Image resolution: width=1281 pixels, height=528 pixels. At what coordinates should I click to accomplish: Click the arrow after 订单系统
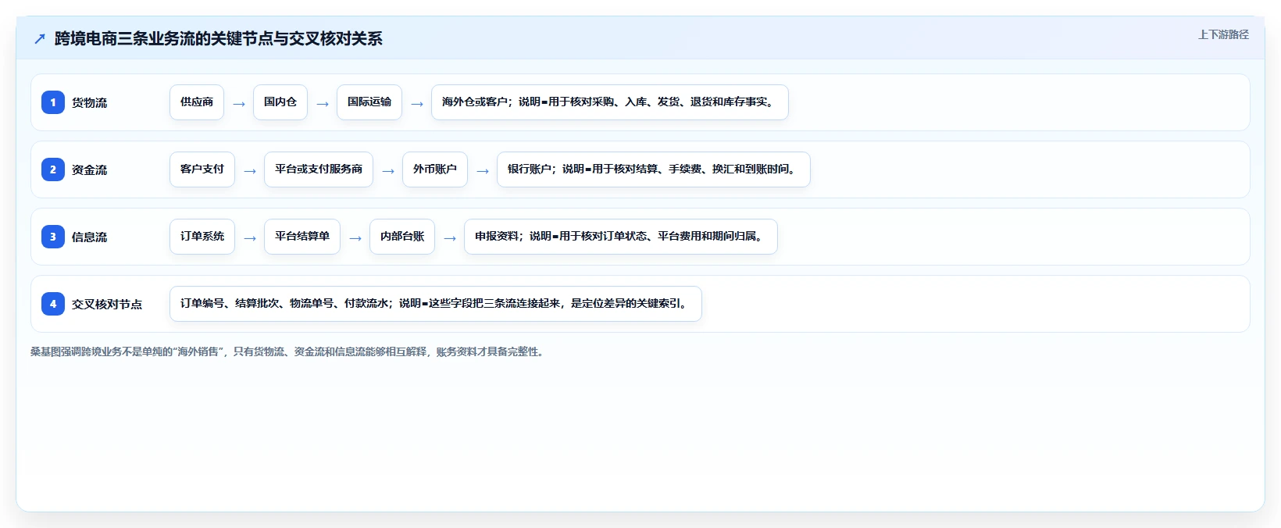click(250, 238)
